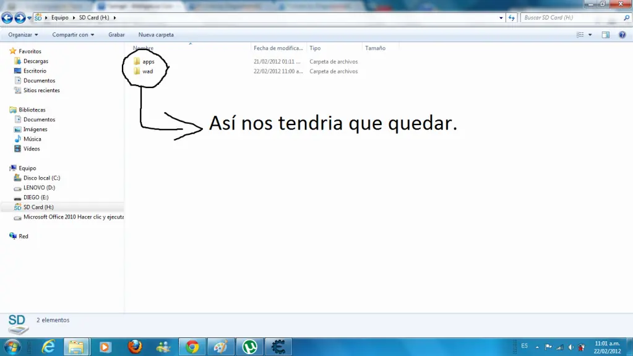This screenshot has width=633, height=356.
Task: Select Equipo in the address breadcrumb
Action: [60, 18]
